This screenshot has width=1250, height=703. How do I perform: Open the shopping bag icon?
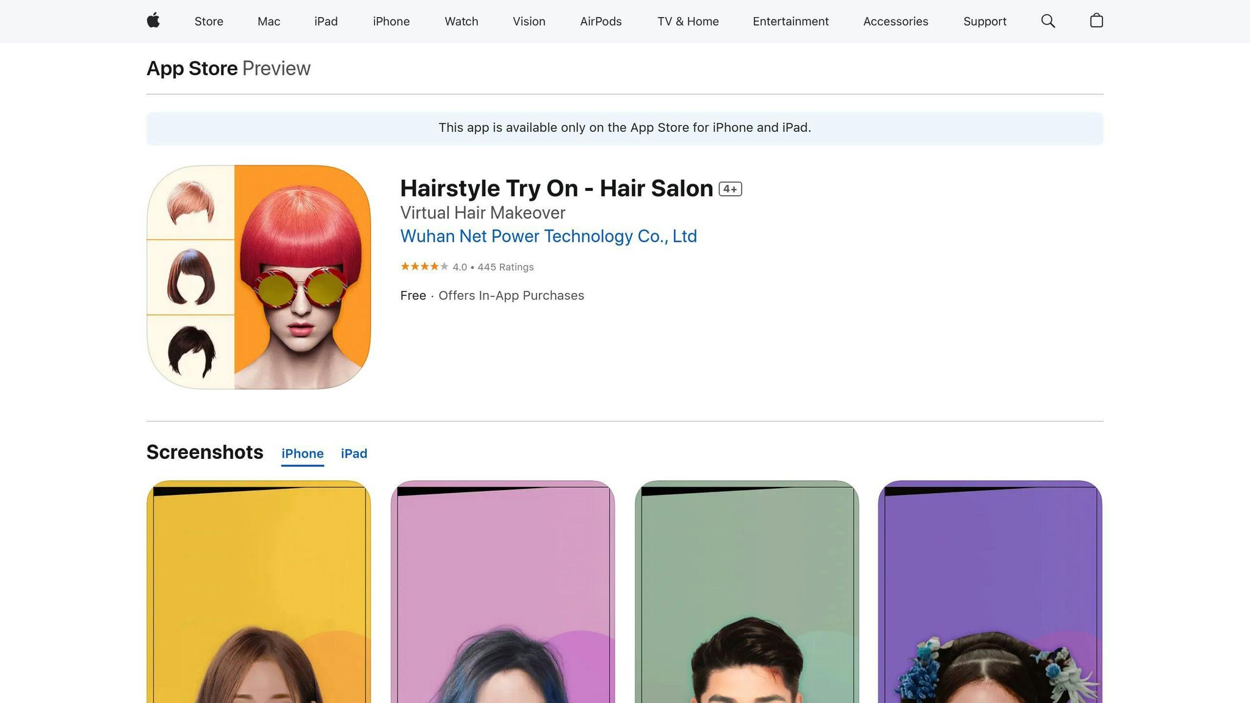[1096, 21]
